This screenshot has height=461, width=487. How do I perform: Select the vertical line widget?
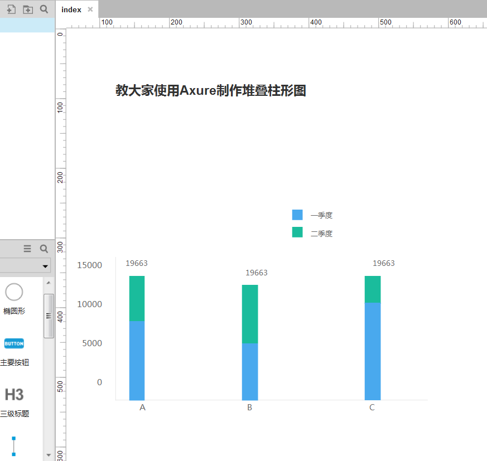(x=13, y=447)
